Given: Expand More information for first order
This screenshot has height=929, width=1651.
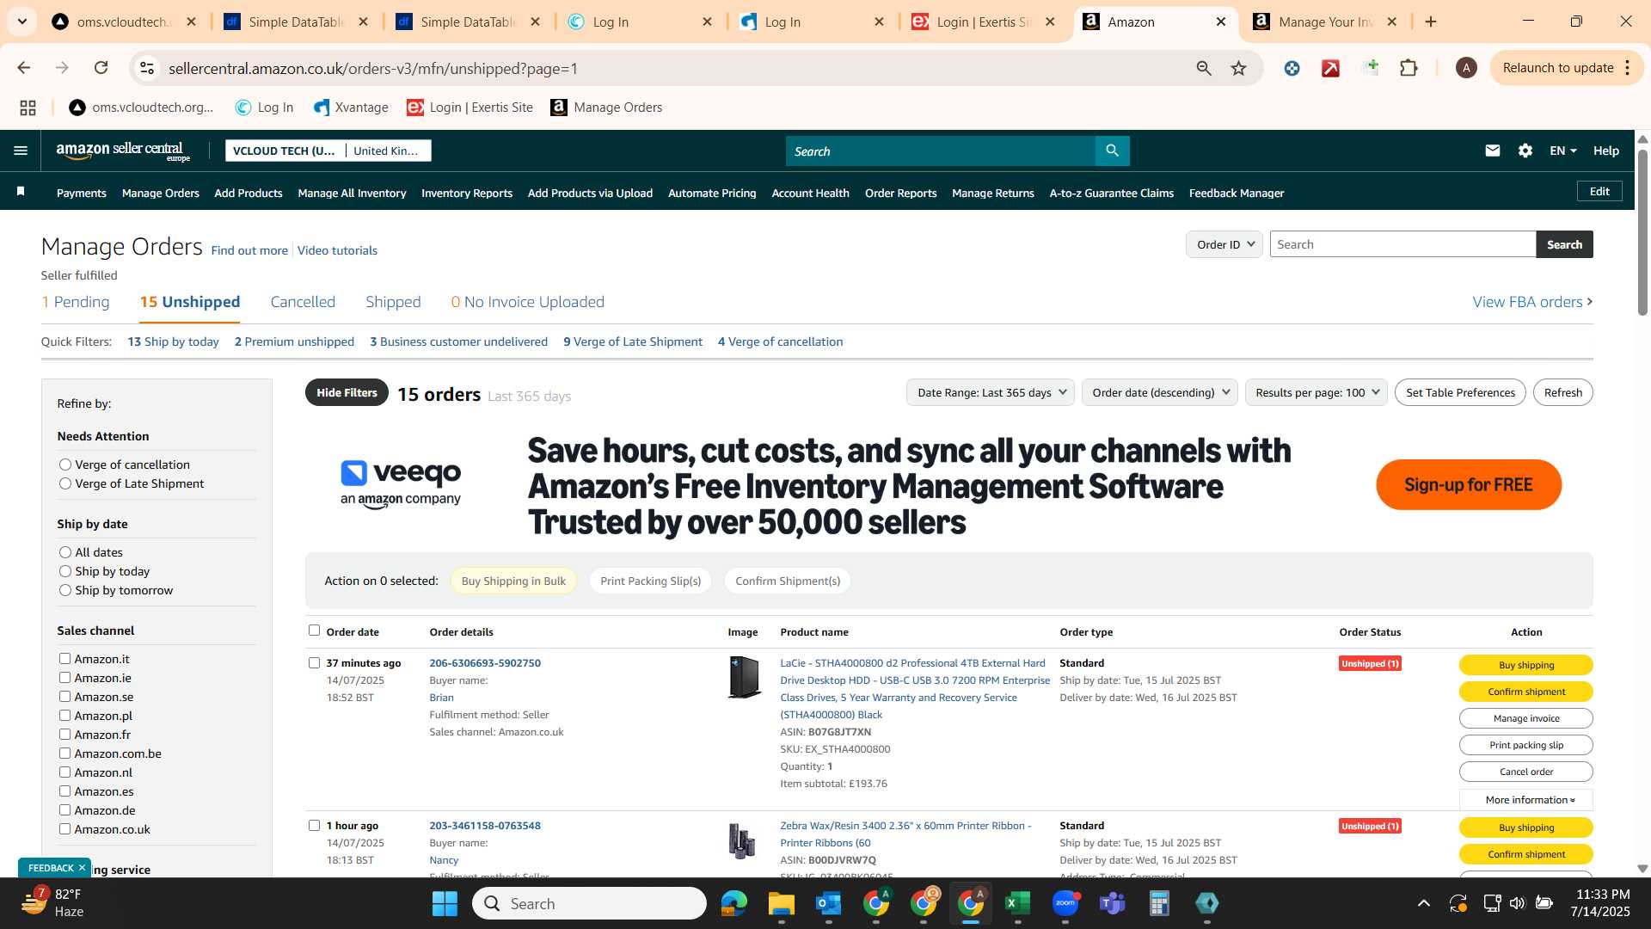Looking at the screenshot, I should [x=1526, y=799].
